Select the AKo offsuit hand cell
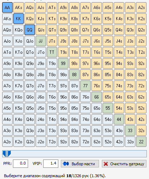This screenshot has height=179, width=149. tap(7, 19)
